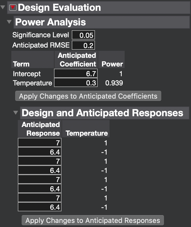The height and width of the screenshot is (227, 191).
Task: Edit the Anticipated RMSE value field
Action: pos(83,45)
